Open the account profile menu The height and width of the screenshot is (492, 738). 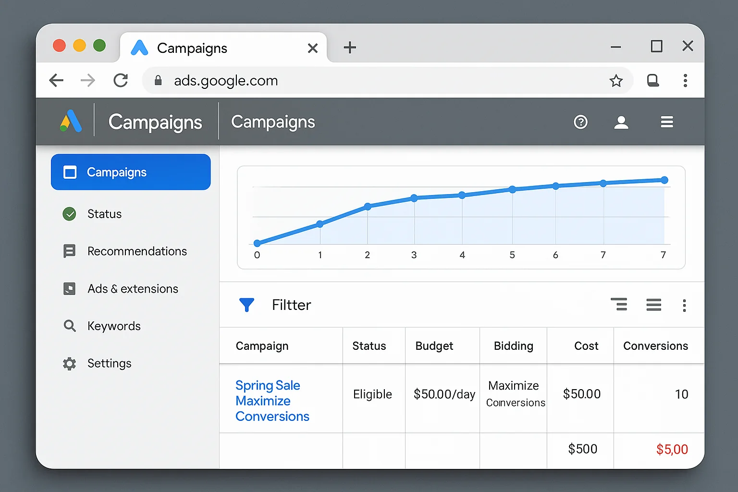[621, 122]
